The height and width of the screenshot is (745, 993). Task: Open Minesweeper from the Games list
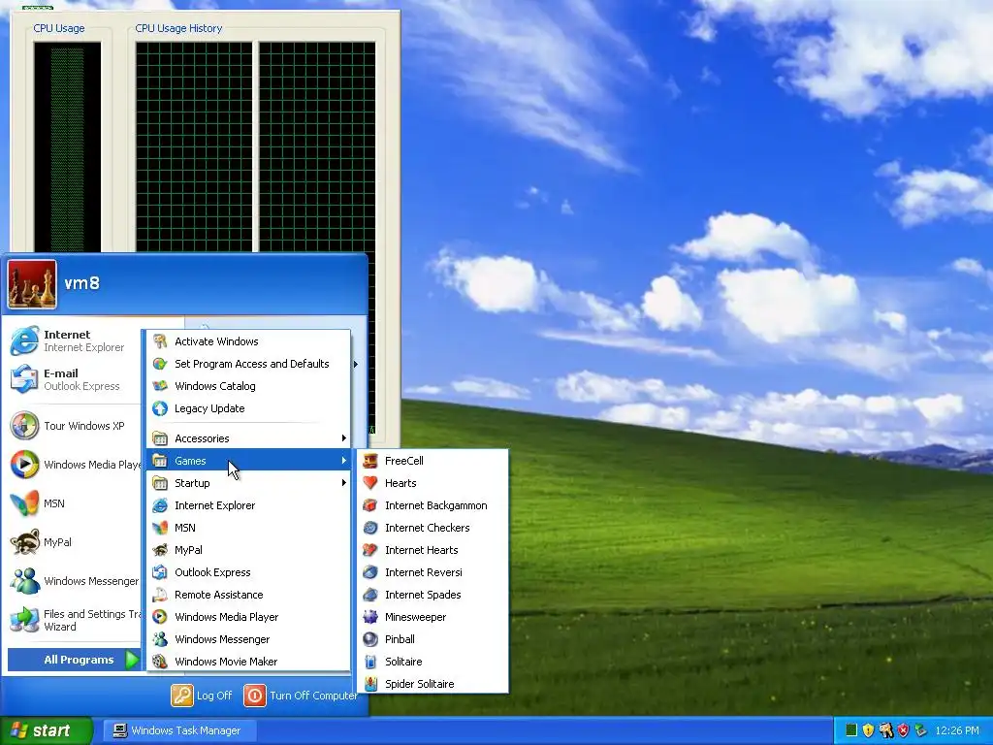point(432,616)
